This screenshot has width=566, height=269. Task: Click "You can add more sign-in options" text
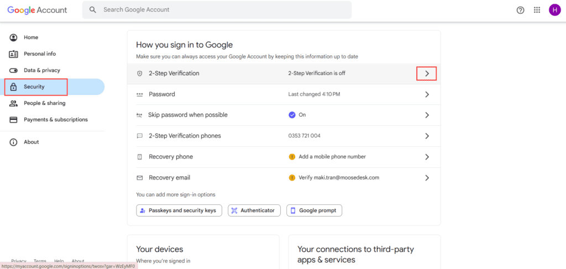[175, 195]
